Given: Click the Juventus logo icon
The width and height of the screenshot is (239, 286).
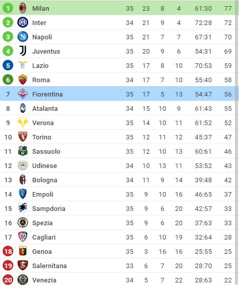Looking at the screenshot, I should click(x=23, y=51).
